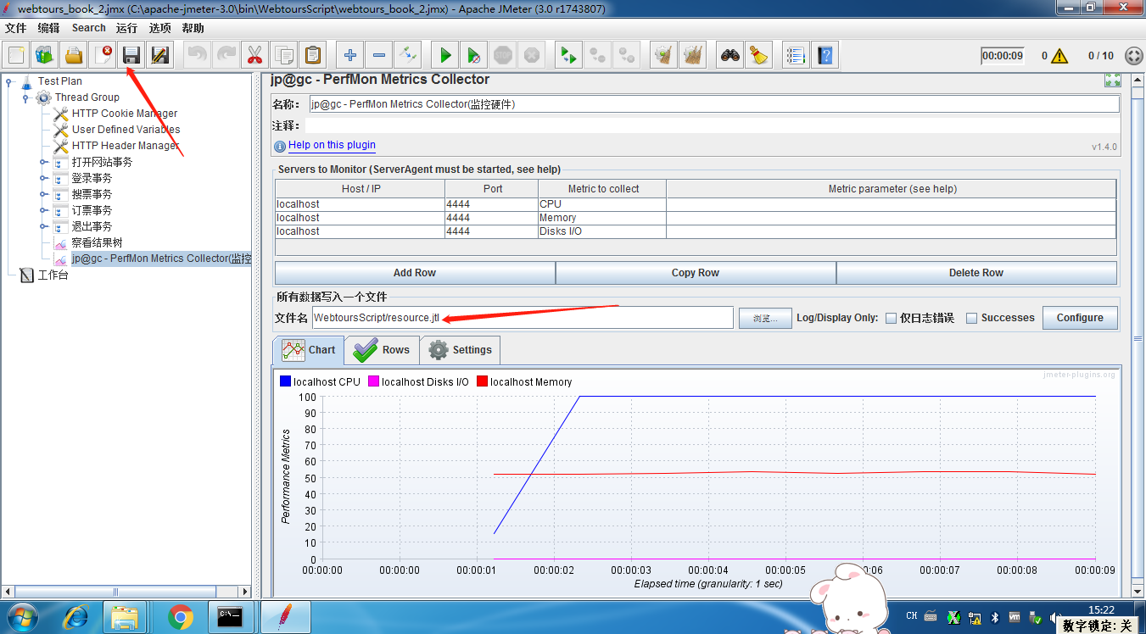This screenshot has height=634, width=1146.
Task: Click the Delete Row button
Action: (x=976, y=273)
